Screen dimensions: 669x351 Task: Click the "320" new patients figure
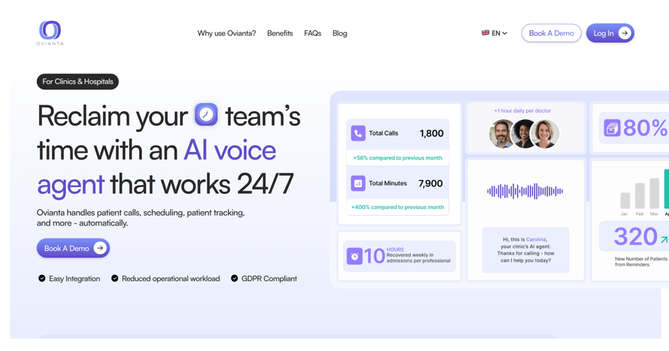click(x=636, y=236)
